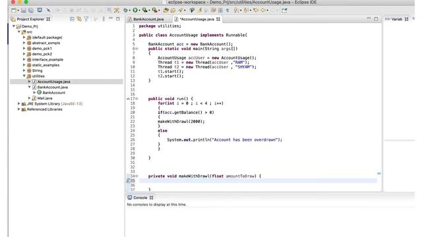Screen dimensions: 422x237
Task: Select the BankAccount class node
Action: (x=51, y=92)
